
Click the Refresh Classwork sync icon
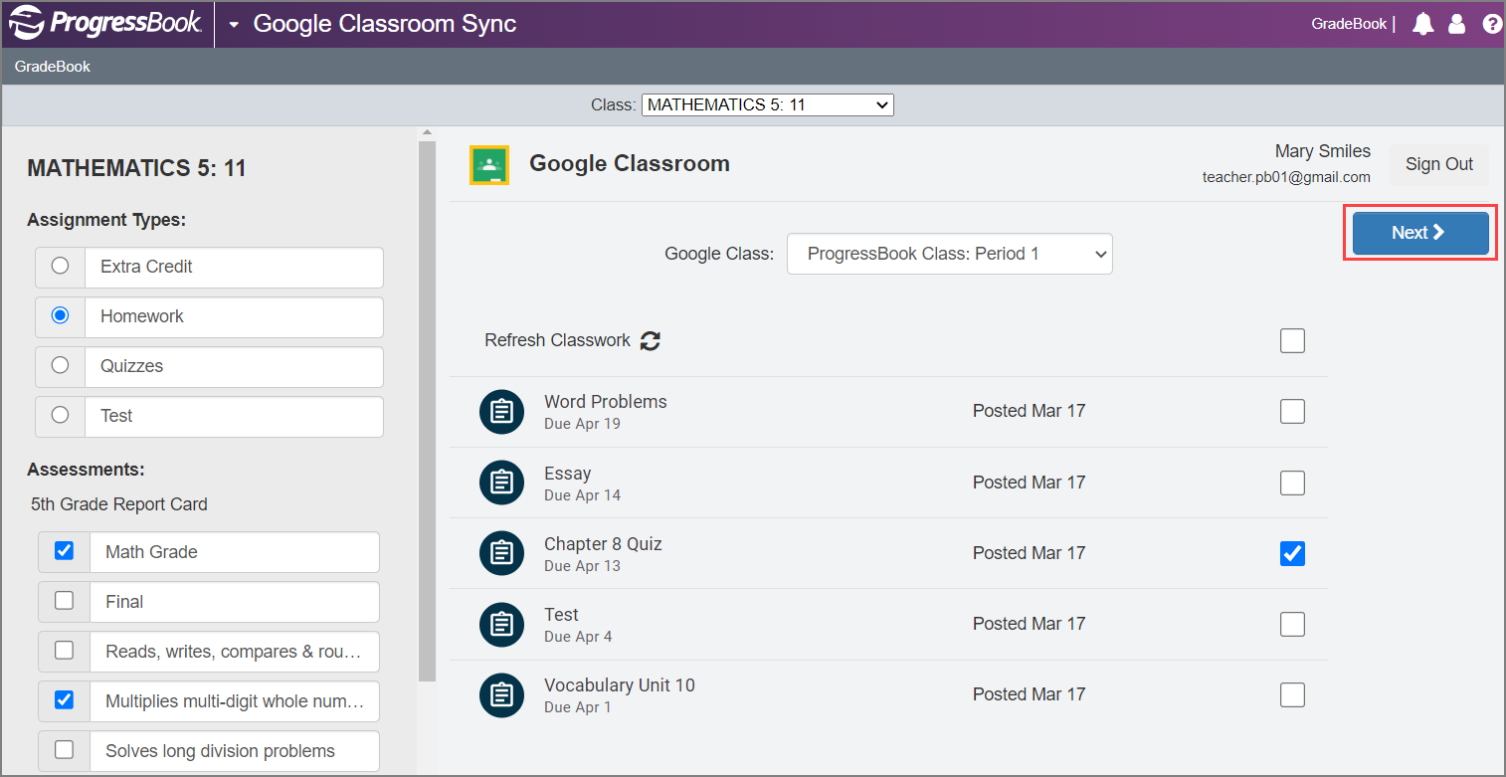pos(651,341)
